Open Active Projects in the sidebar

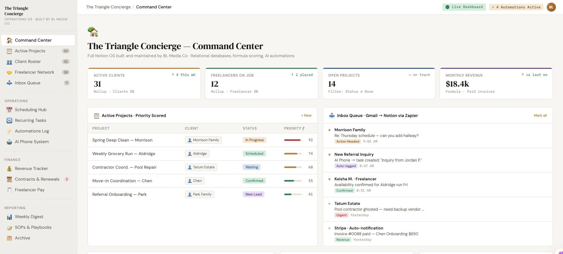click(30, 51)
